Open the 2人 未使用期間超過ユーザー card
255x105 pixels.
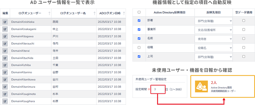point(223,87)
